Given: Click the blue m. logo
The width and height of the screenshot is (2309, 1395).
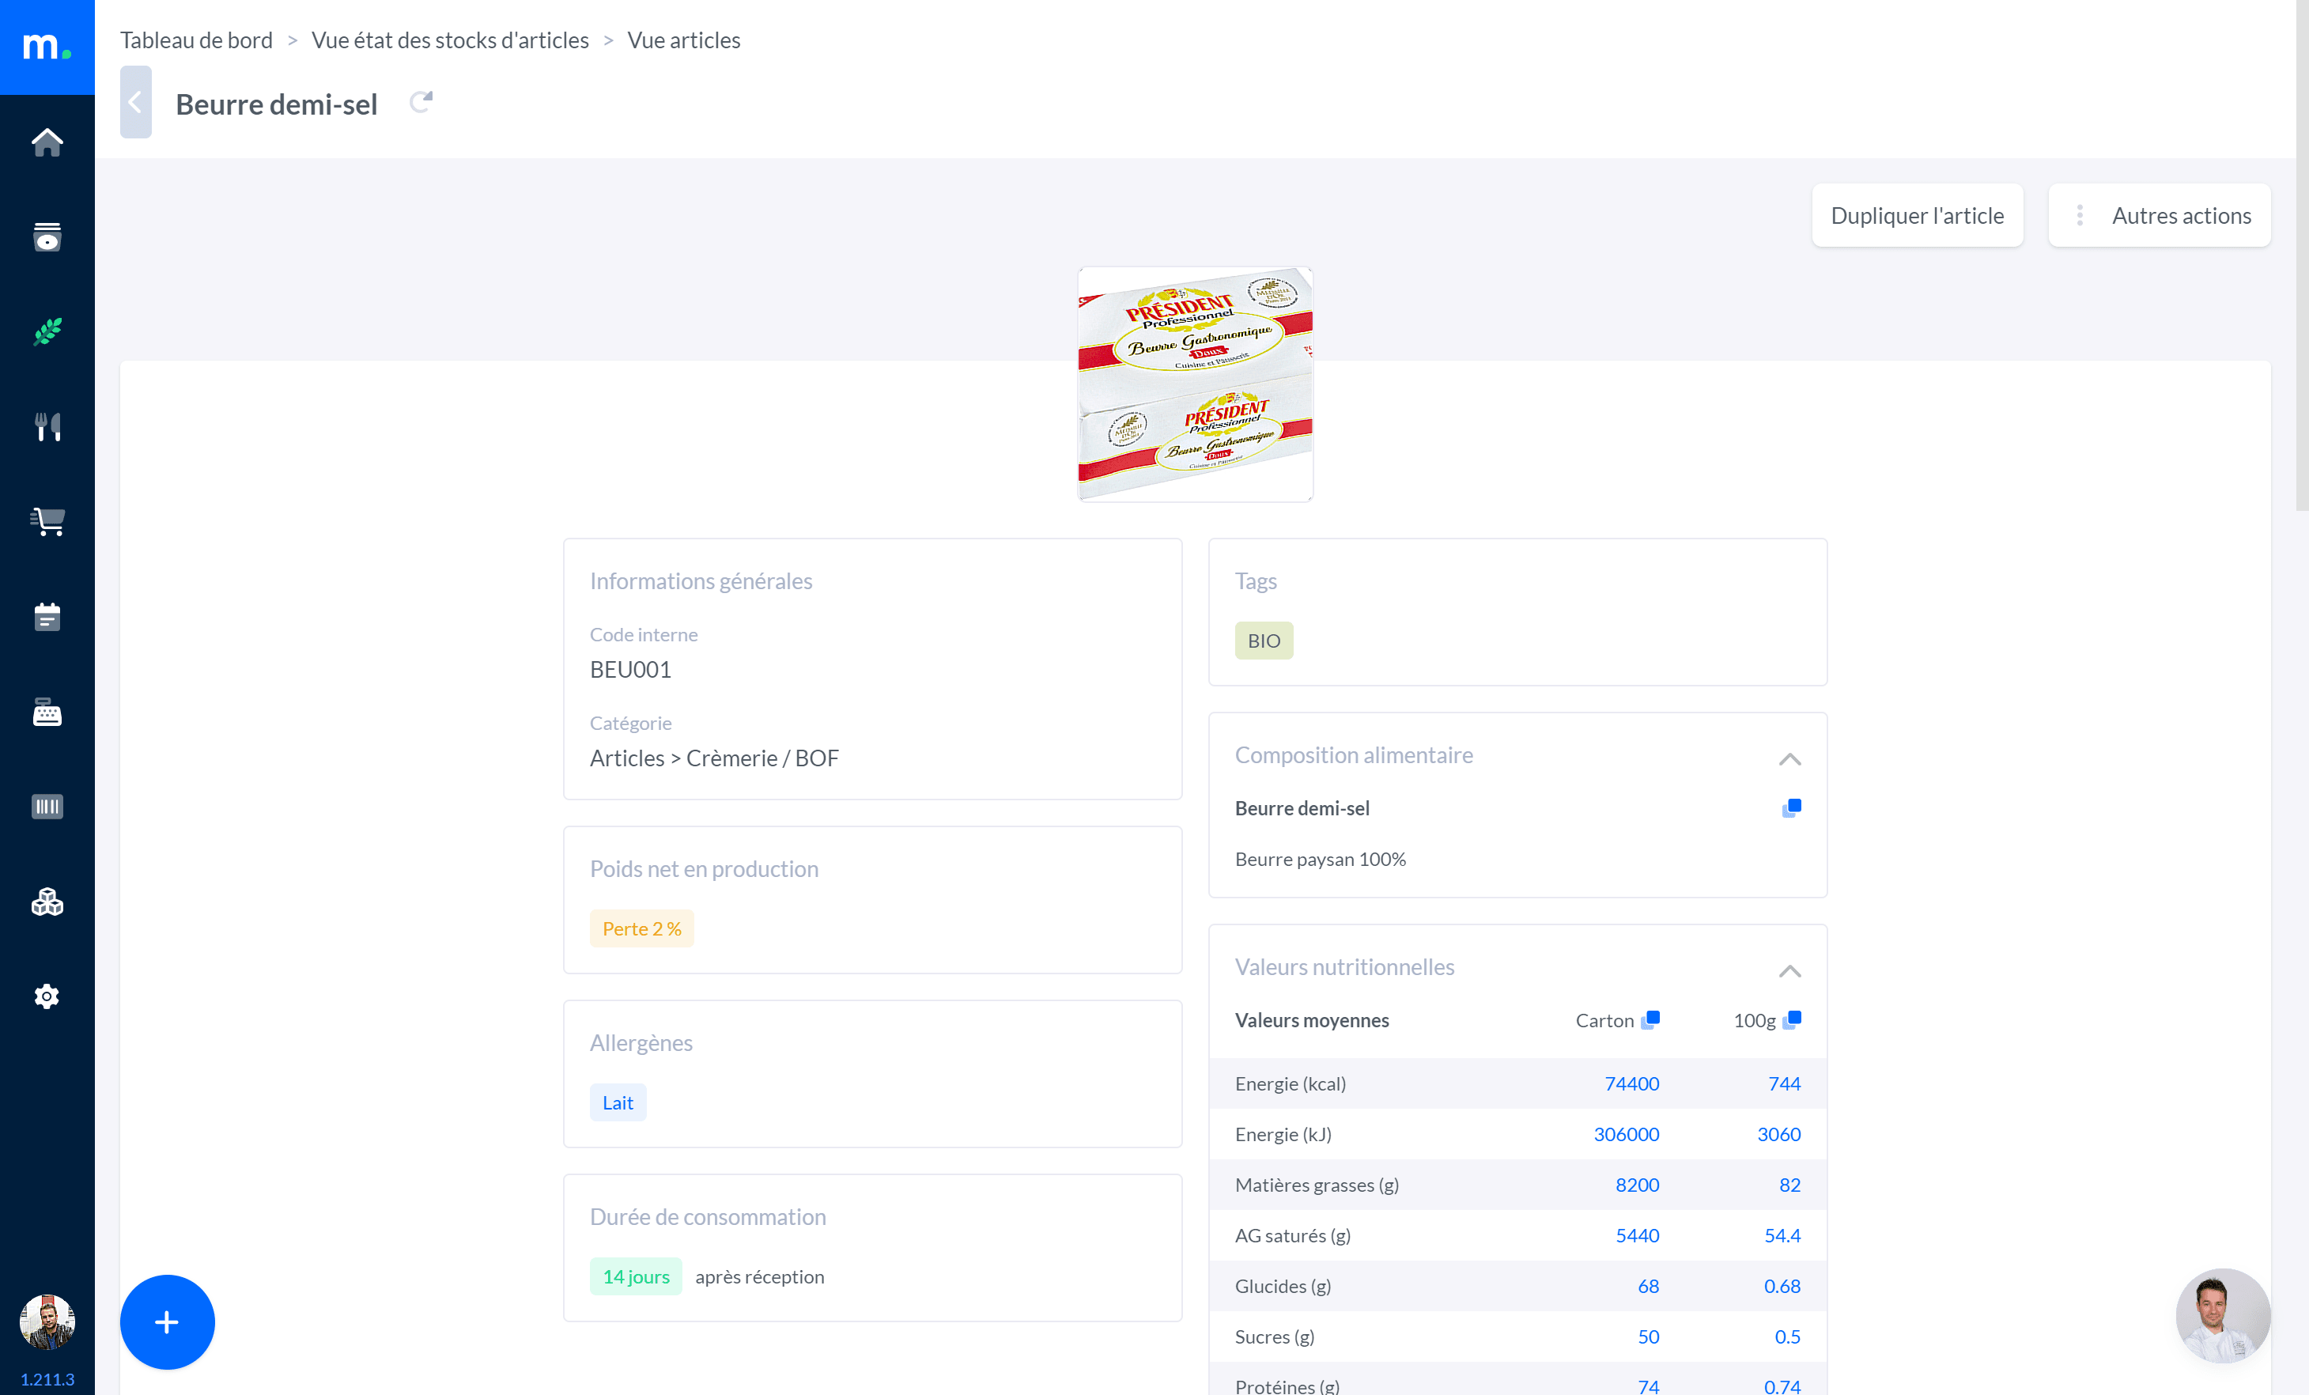Looking at the screenshot, I should click(47, 47).
